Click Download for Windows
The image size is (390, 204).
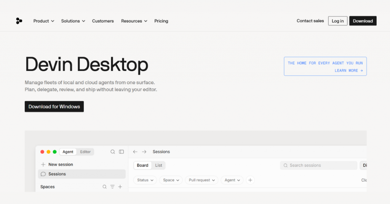tap(54, 107)
